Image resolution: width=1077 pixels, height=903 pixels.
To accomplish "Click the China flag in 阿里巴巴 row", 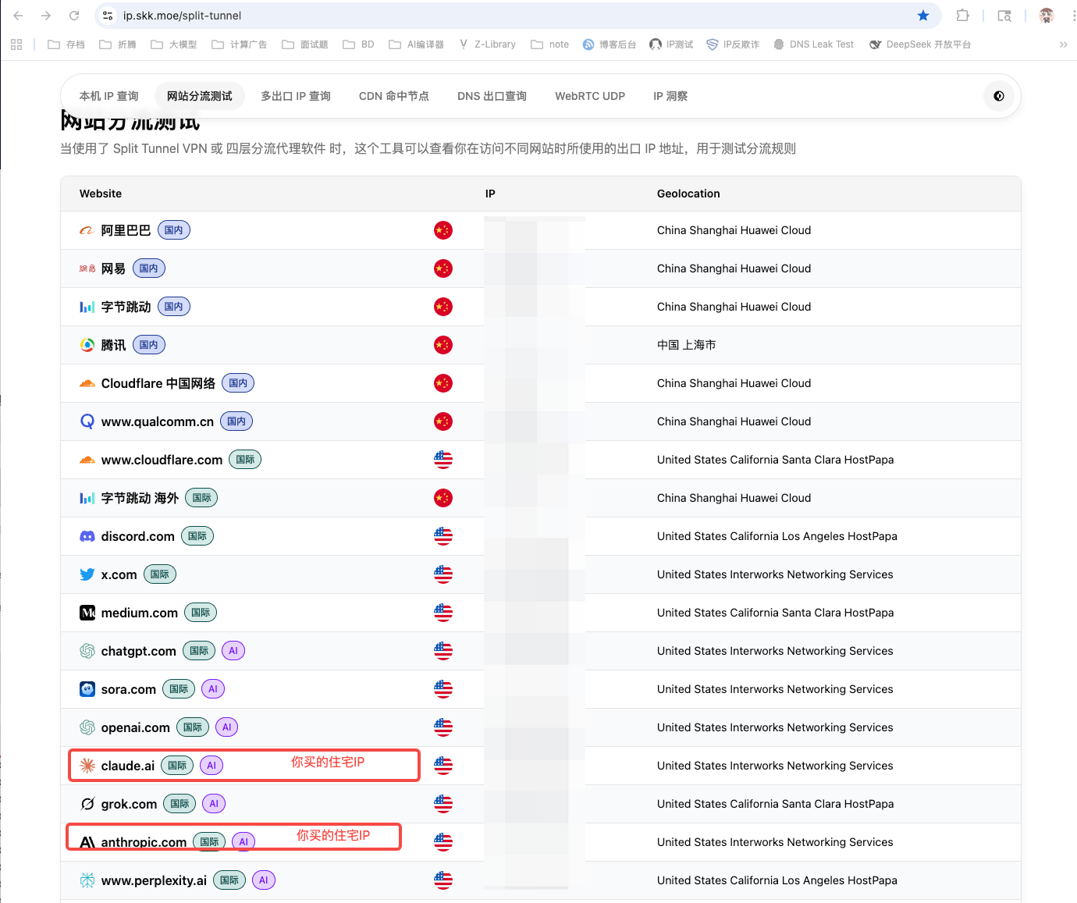I will pyautogui.click(x=443, y=230).
